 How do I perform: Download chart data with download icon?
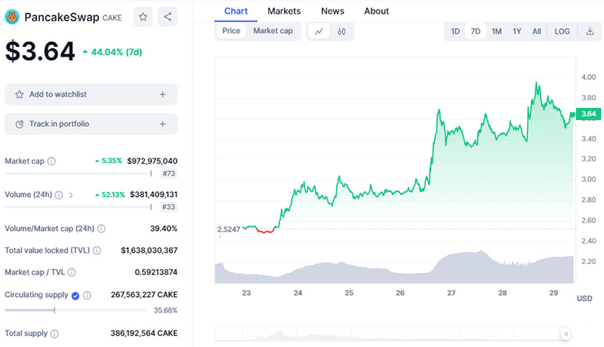590,31
